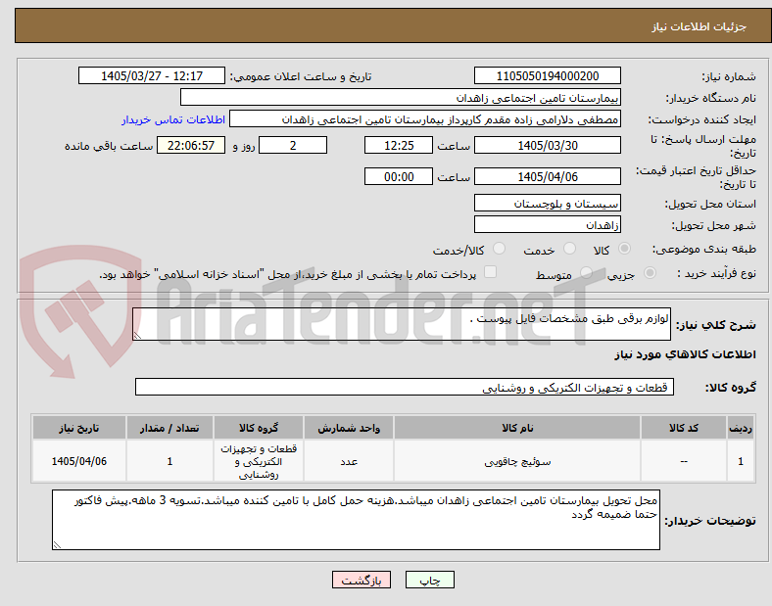Select the متوسط purchase type radio
Screen dimensions: 772x606
coord(586,273)
